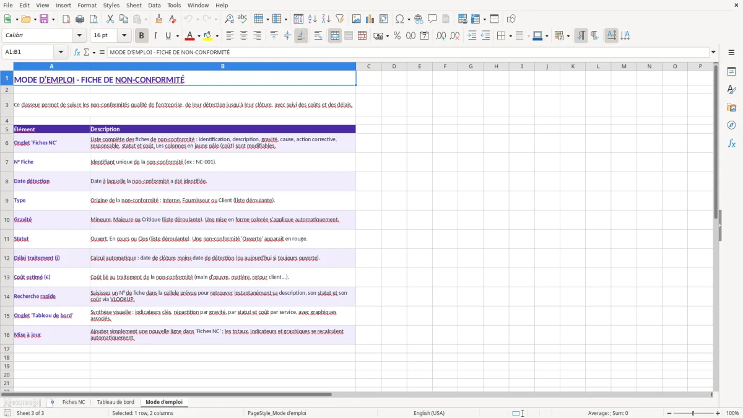Expand the formula bar
The height and width of the screenshot is (418, 743).
click(713, 52)
